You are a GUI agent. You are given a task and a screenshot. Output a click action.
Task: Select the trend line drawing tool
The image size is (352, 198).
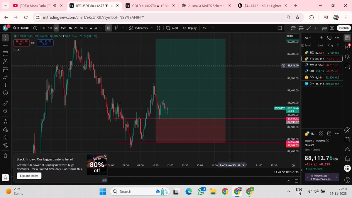(5, 46)
